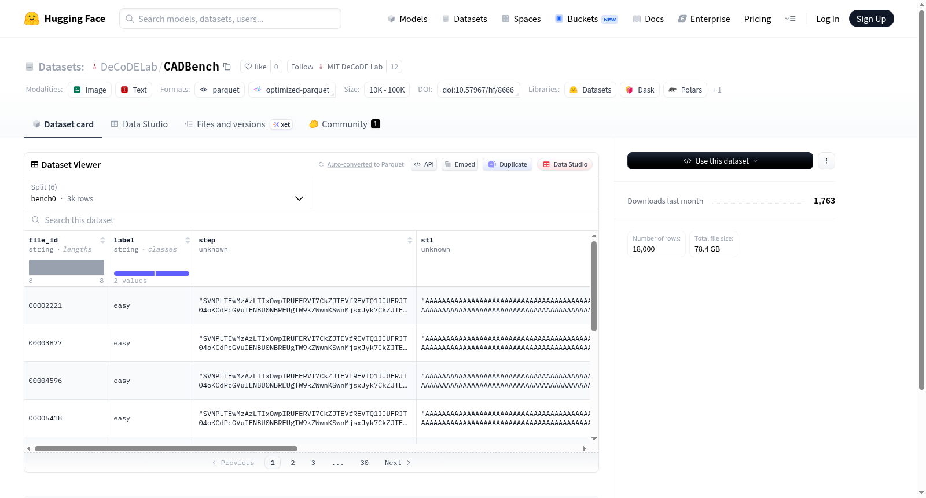The image size is (926, 498).
Task: Go to page 3 of the dataset
Action: coord(313,463)
